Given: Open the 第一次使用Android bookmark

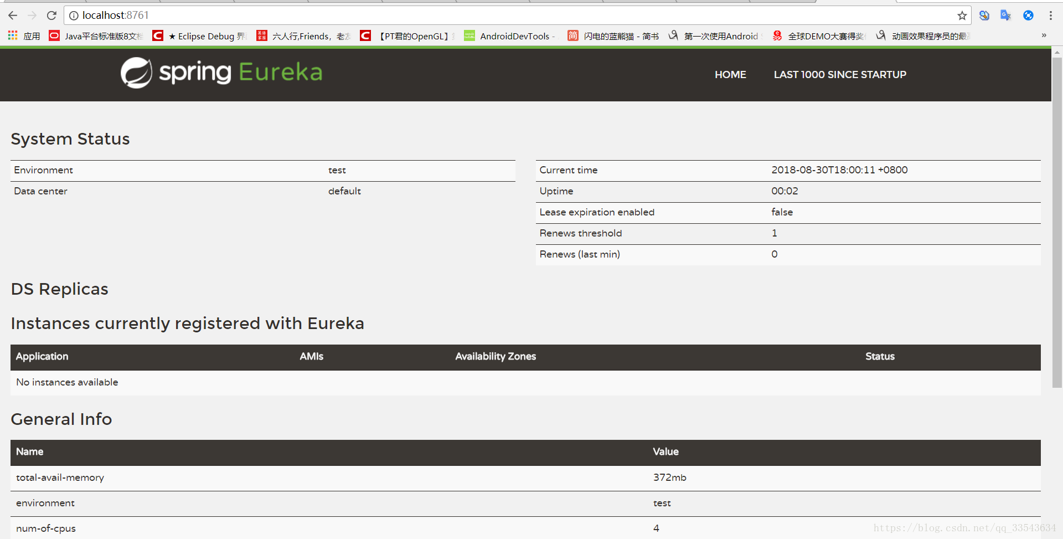Looking at the screenshot, I should pos(715,36).
